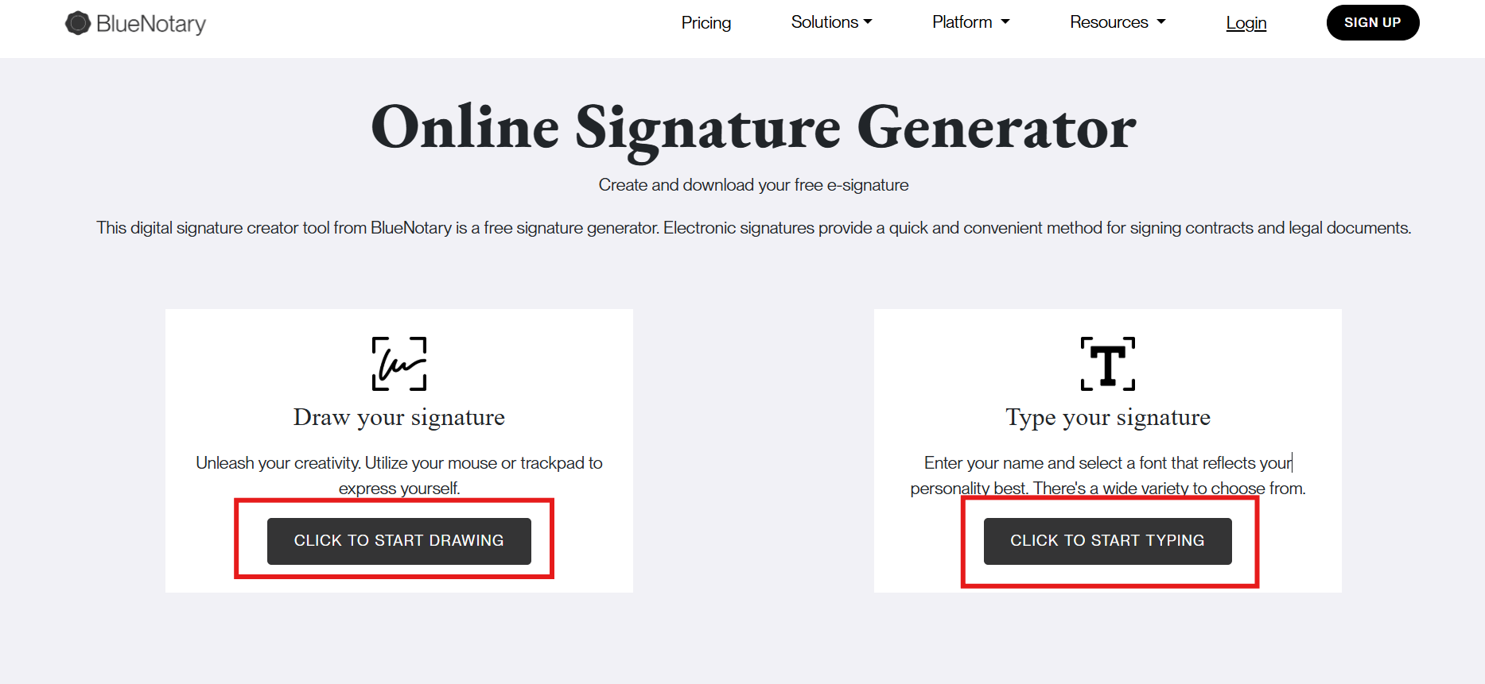
Task: Click the Platform menu label
Action: [962, 22]
